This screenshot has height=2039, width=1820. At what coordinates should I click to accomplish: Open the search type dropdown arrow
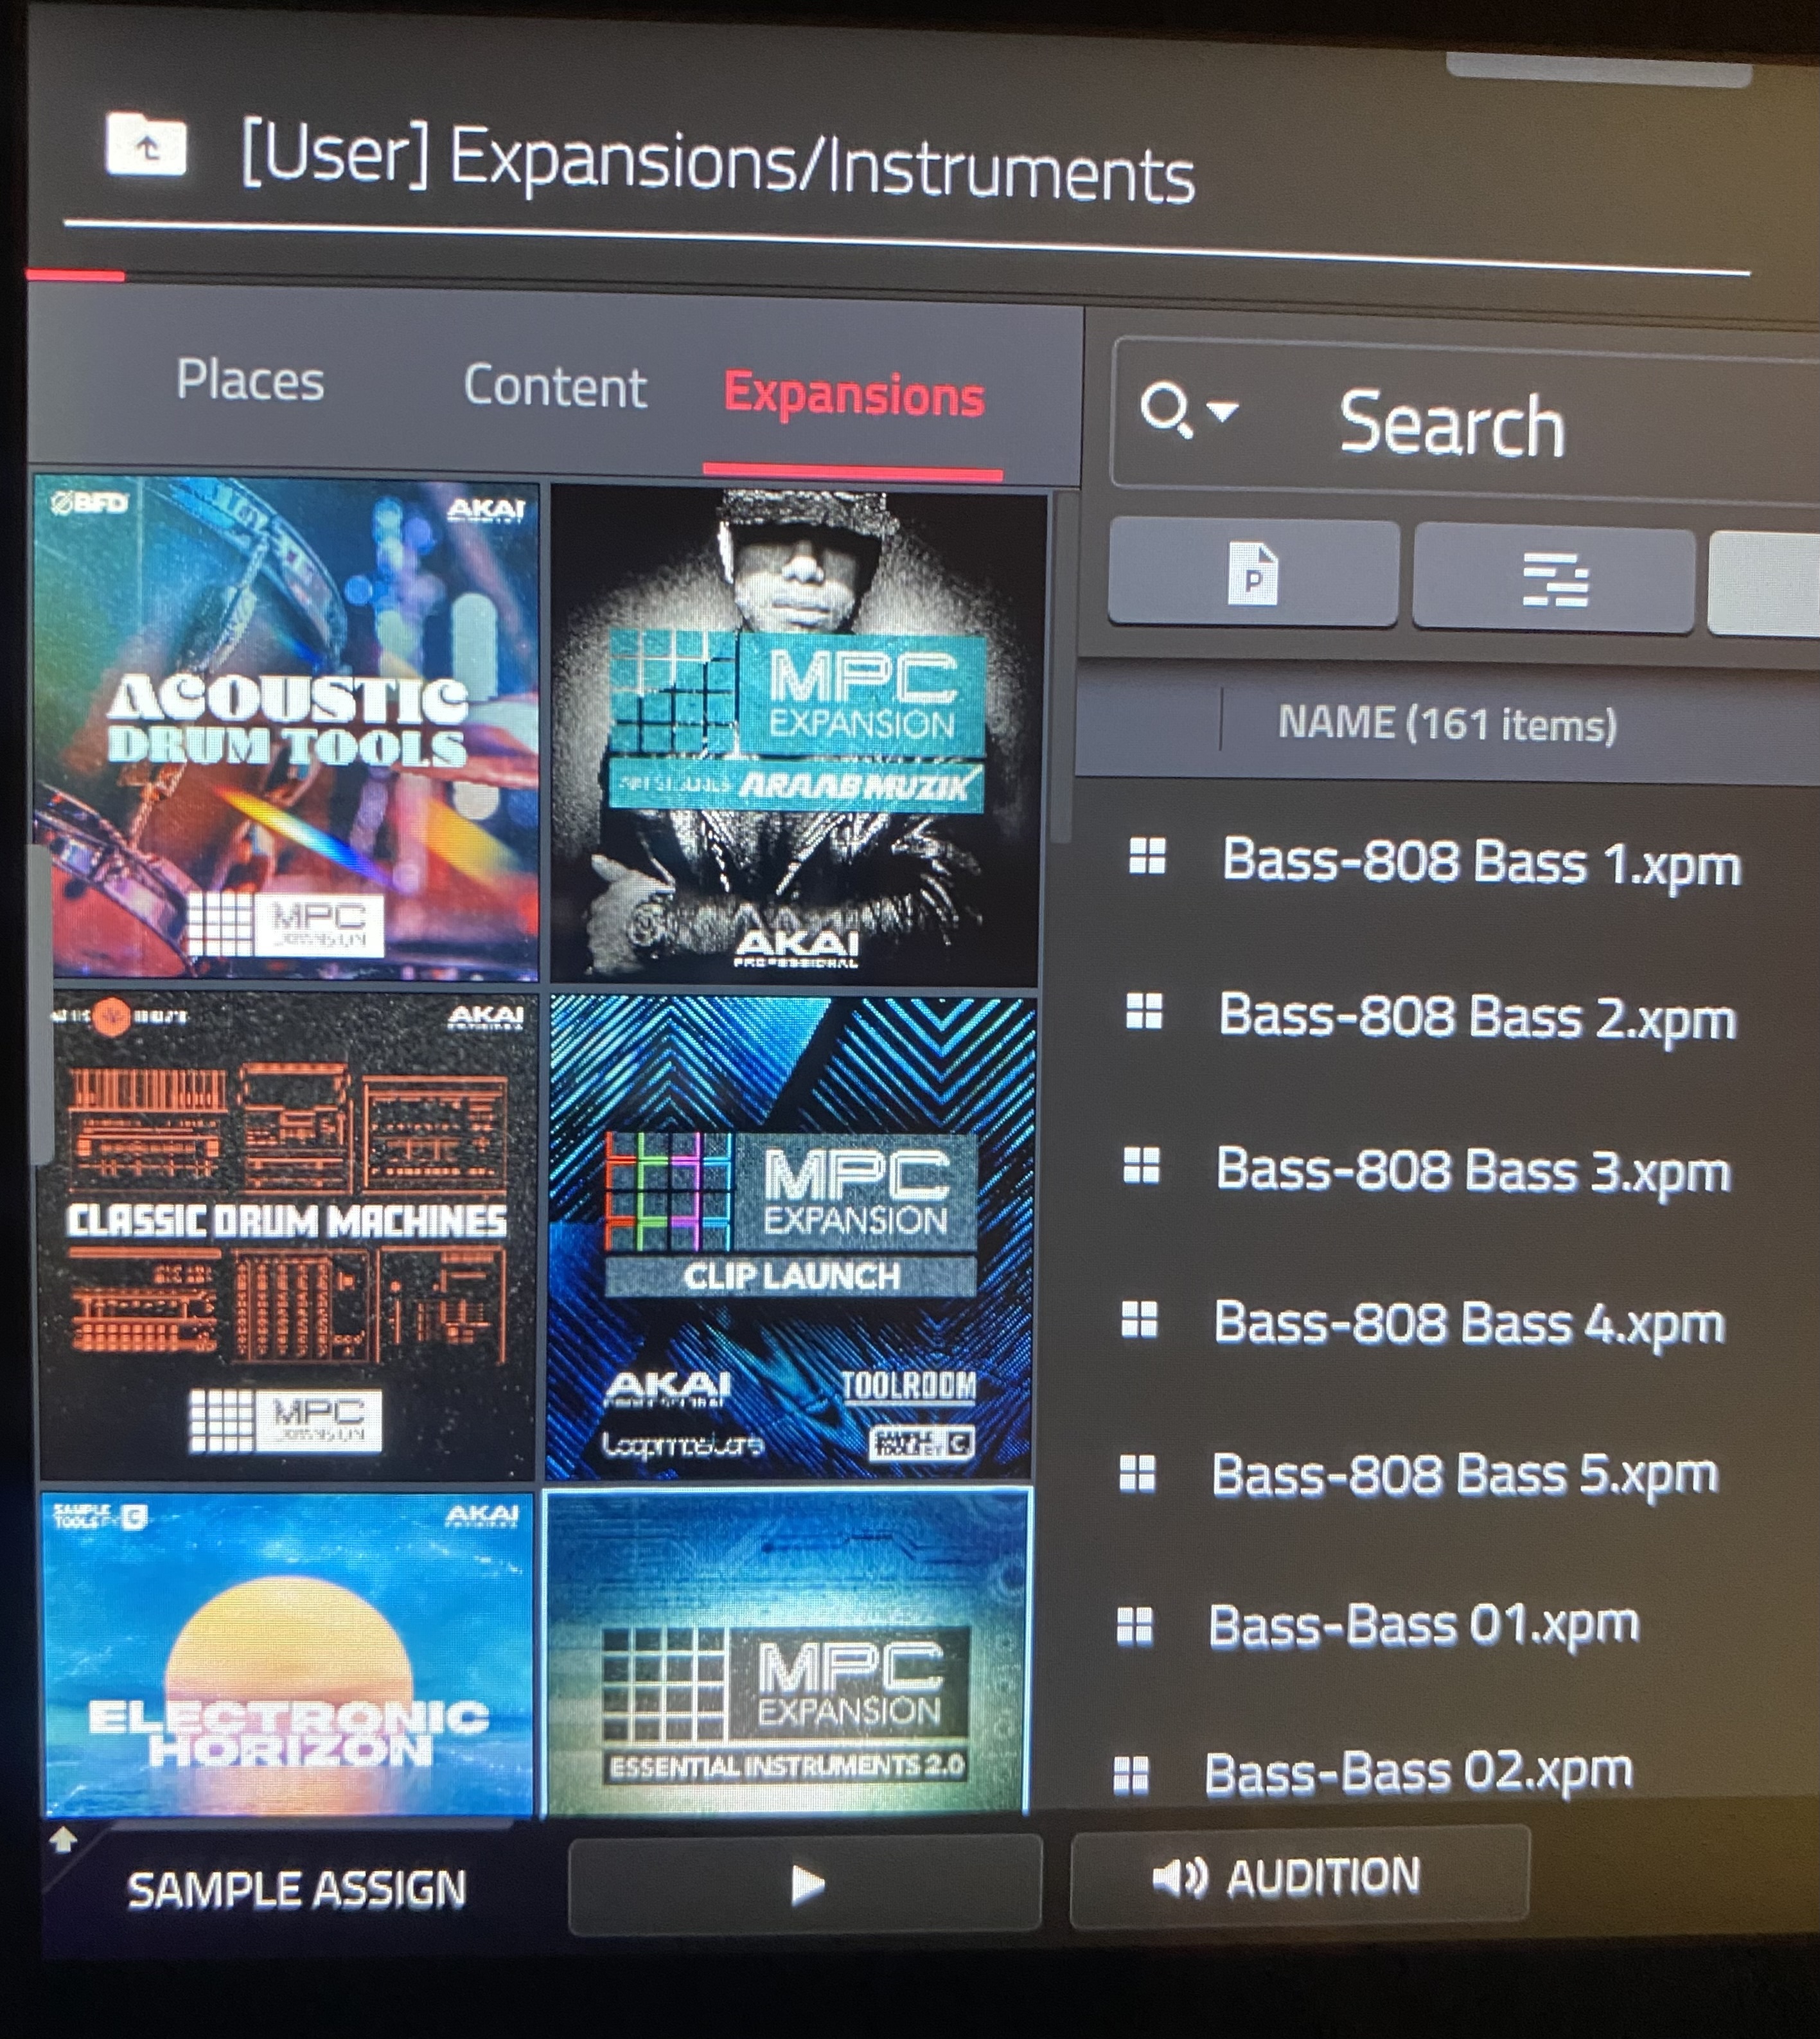coord(1223,410)
